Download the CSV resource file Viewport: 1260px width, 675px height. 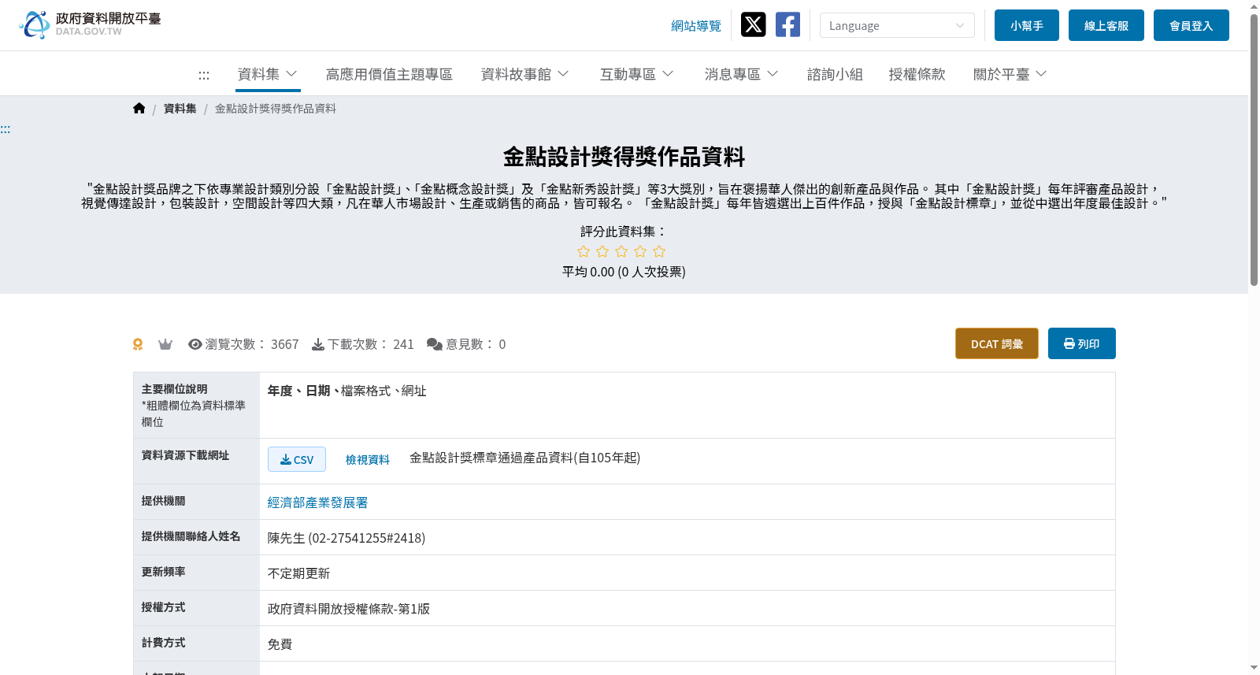[297, 459]
